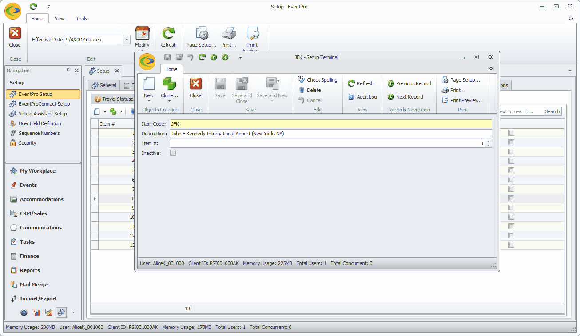The image size is (580, 336).
Task: Click the red Close icon in the Setup ribbon
Action: tap(15, 33)
